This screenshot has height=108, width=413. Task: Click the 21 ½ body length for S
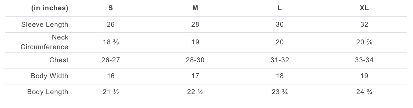pos(111,92)
